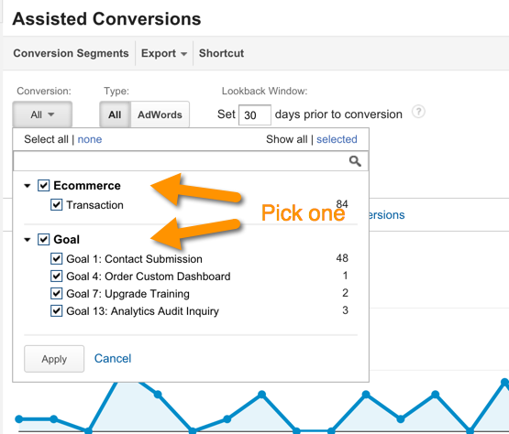Click the Cancel link
509x434 pixels.
pyautogui.click(x=113, y=359)
